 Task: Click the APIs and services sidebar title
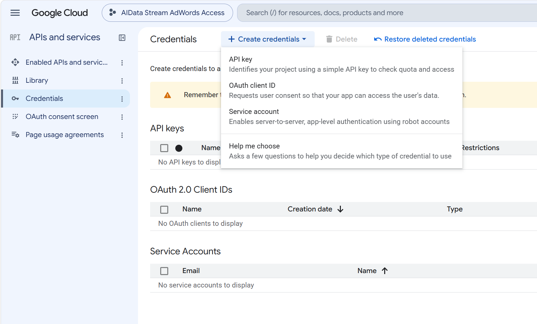(65, 37)
